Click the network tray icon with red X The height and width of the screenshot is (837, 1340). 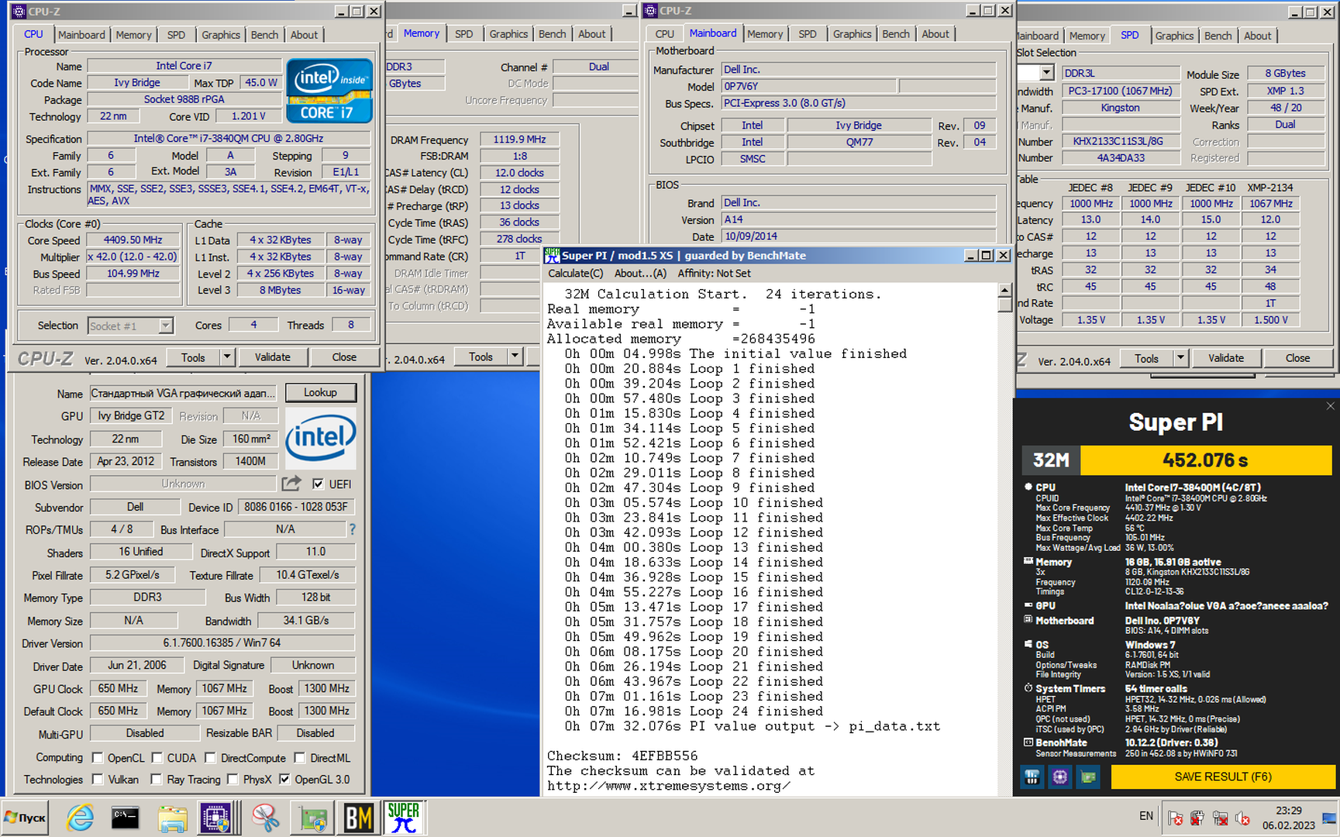(1220, 818)
